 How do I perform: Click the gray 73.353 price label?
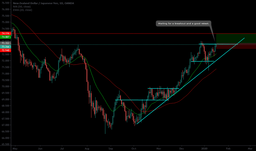tap(5, 43)
